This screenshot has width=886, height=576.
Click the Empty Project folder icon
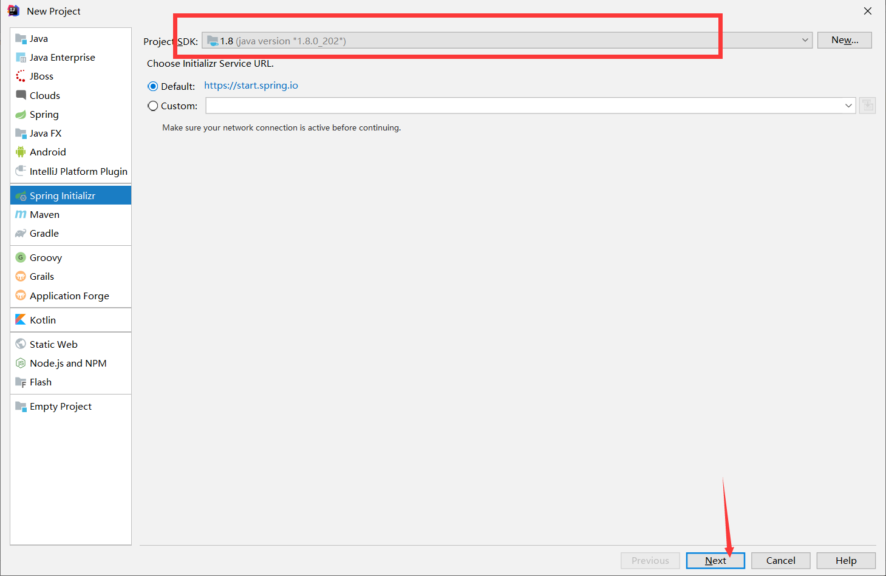point(21,407)
